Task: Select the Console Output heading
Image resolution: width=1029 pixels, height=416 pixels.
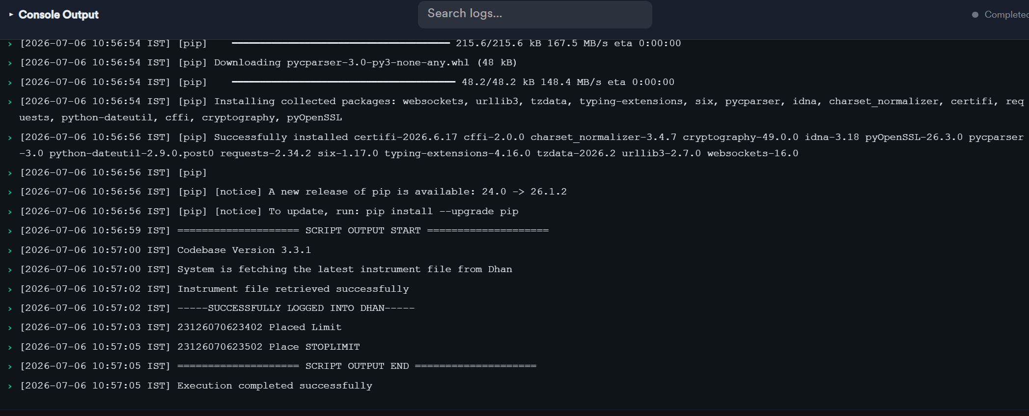Action: click(58, 15)
